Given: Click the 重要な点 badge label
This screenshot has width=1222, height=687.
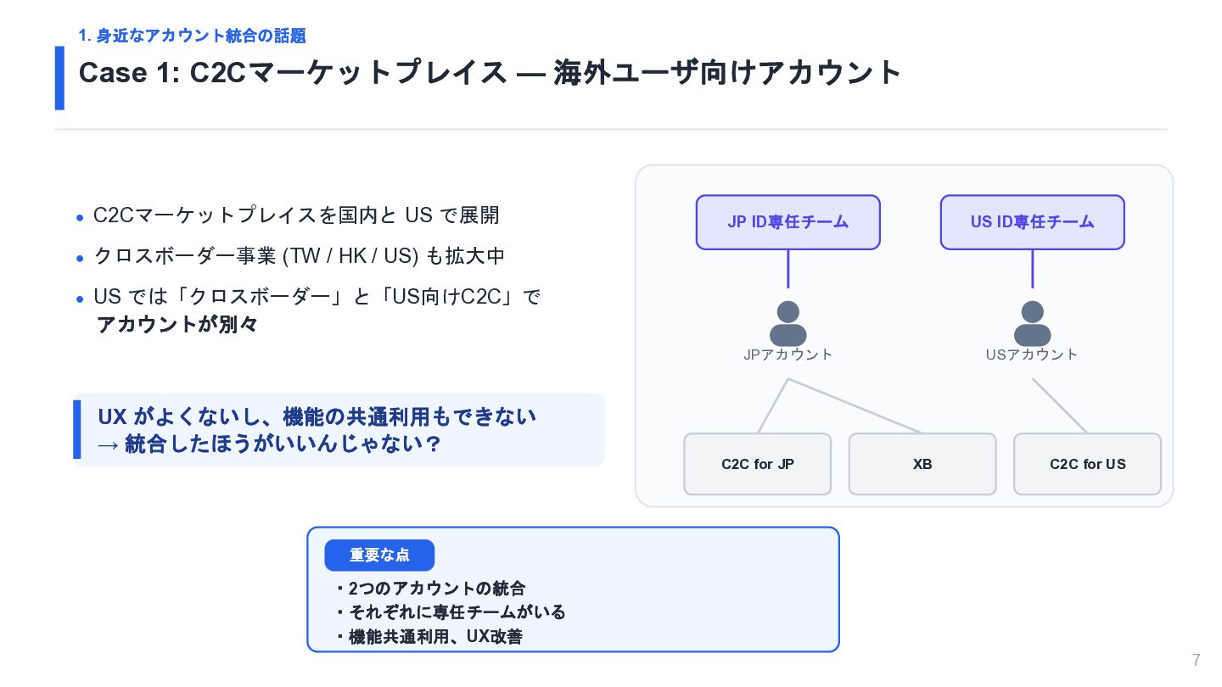Looking at the screenshot, I should (x=379, y=556).
